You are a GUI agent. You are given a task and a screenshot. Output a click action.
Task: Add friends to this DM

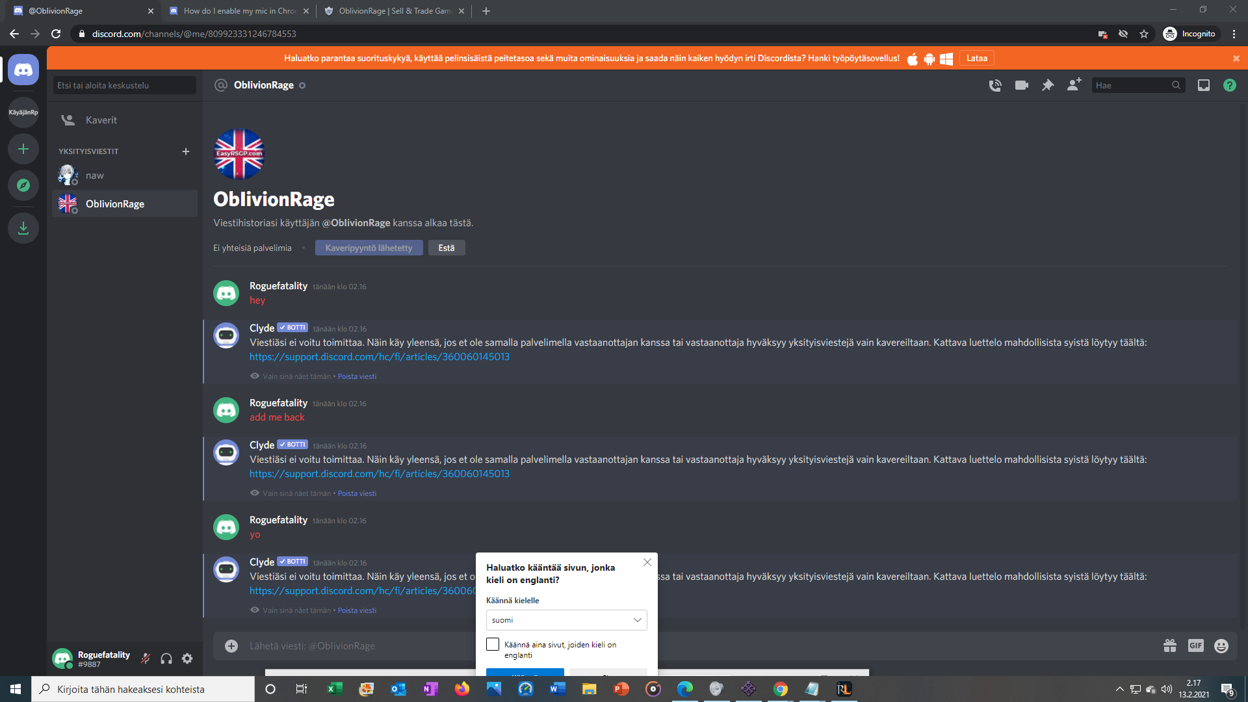pos(1074,85)
